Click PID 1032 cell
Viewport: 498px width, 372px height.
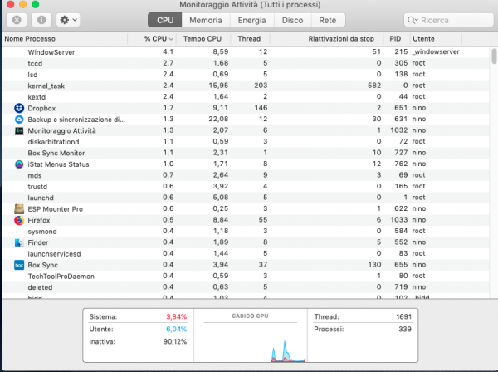click(x=398, y=130)
